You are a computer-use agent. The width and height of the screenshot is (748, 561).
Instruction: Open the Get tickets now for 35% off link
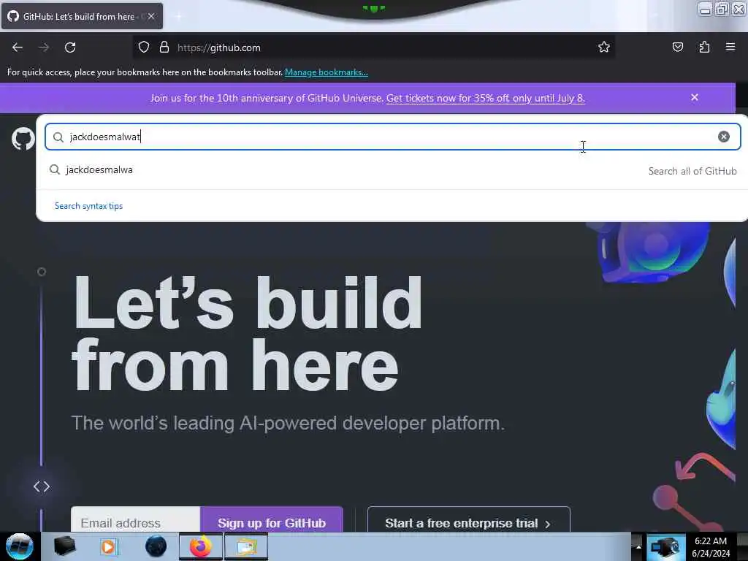point(485,99)
